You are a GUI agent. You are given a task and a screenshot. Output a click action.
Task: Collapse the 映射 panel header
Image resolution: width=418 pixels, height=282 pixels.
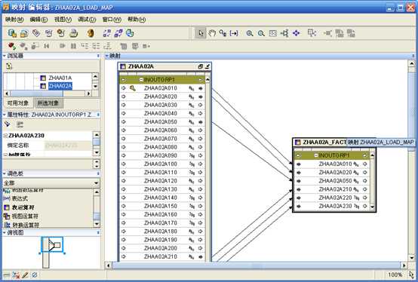(107, 56)
